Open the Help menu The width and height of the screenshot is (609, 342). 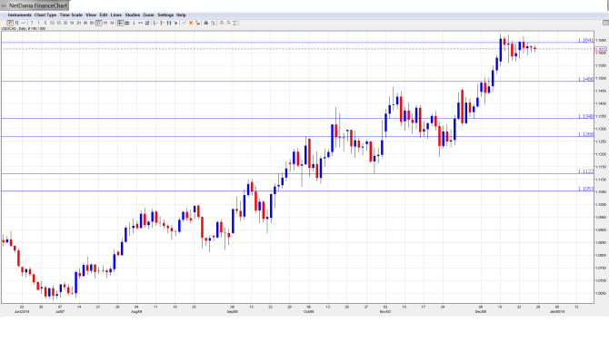pyautogui.click(x=182, y=15)
